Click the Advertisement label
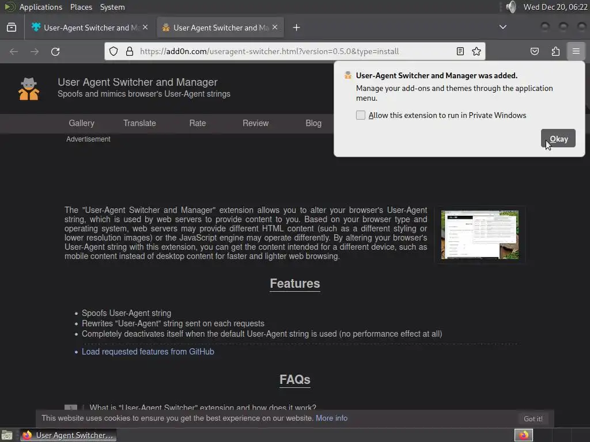The image size is (590, 442). point(88,139)
